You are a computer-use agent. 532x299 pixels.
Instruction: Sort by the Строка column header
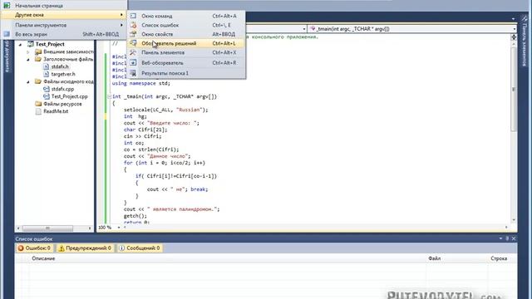pos(499,258)
